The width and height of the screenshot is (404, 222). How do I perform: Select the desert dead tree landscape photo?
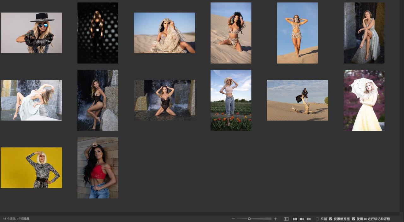click(x=298, y=100)
